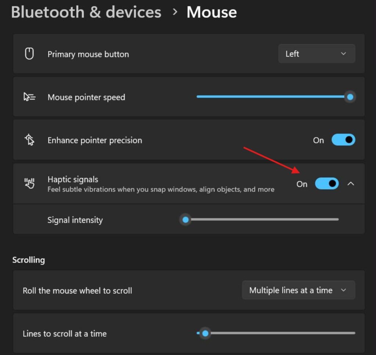Adjust the Signal intensity slider
376x355 pixels.
[185, 219]
